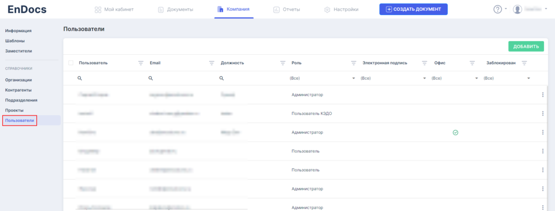Click the user profile avatar icon
The width and height of the screenshot is (555, 211).
tap(518, 10)
